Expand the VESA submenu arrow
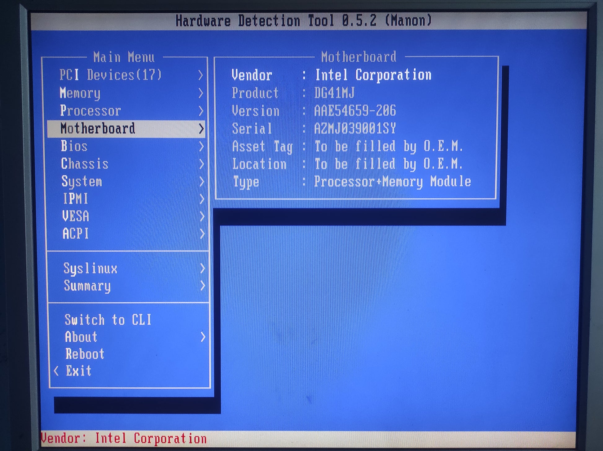This screenshot has width=603, height=451. (x=202, y=216)
